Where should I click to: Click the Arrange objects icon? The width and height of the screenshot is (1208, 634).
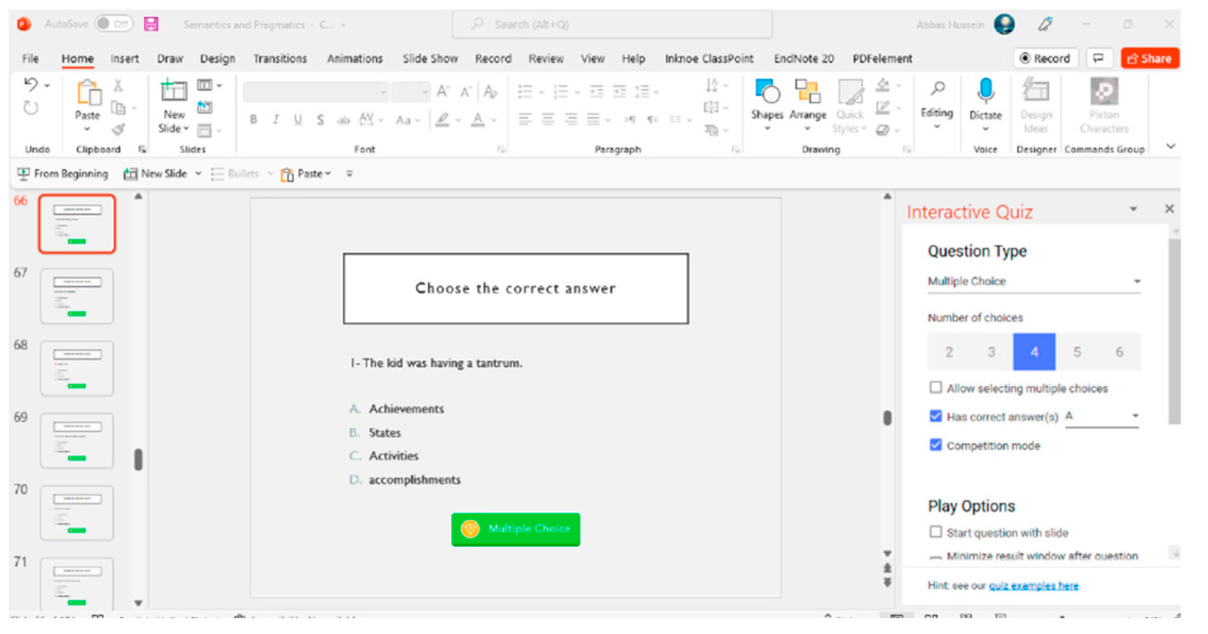807,91
